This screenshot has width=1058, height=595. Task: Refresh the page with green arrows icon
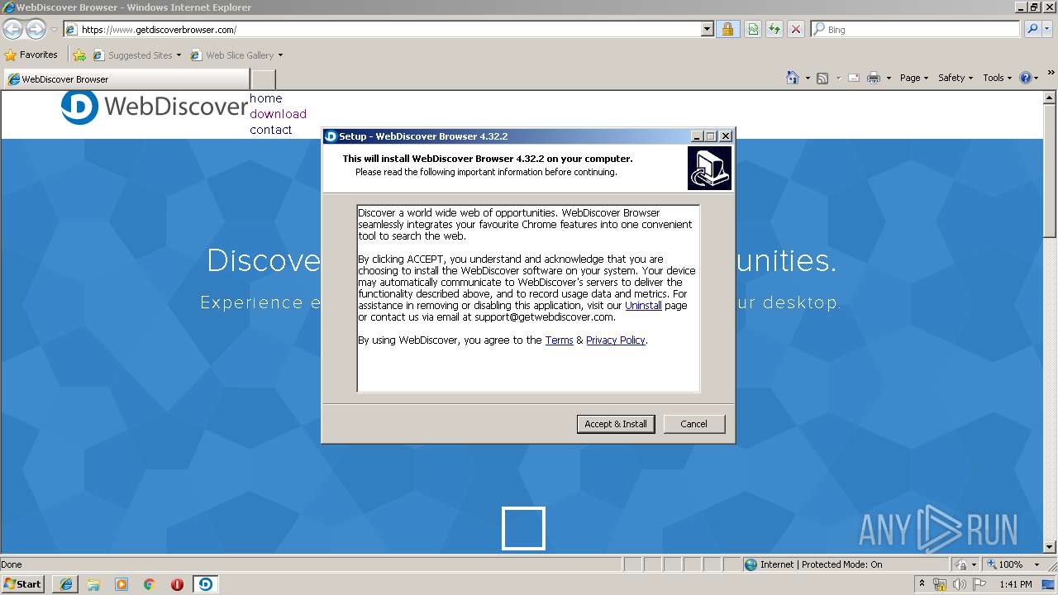click(x=774, y=30)
